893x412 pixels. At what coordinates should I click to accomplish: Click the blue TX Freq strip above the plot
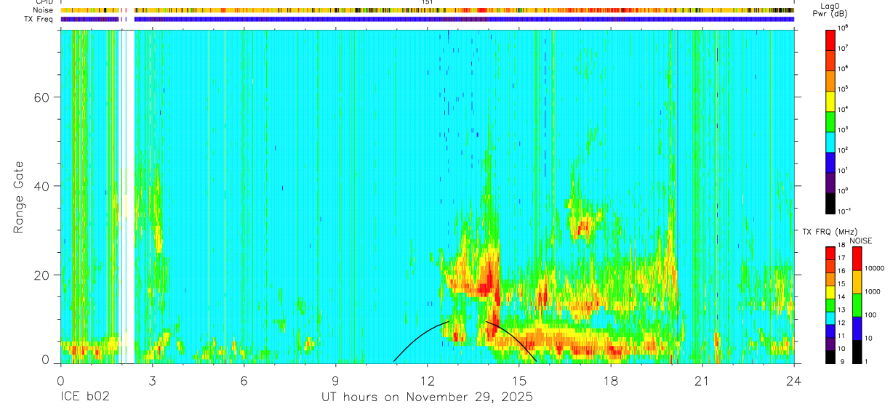428,19
